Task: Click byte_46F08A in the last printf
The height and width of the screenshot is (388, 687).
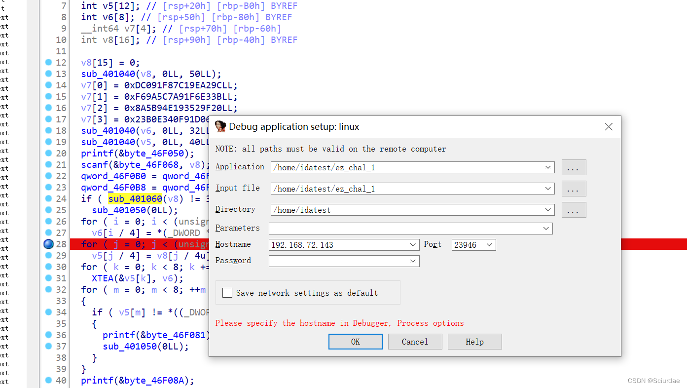Action: point(154,380)
